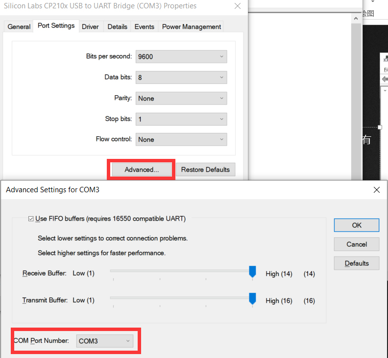The image size is (388, 358).
Task: Click 'Select lower settings' hint text
Action: pyautogui.click(x=113, y=238)
